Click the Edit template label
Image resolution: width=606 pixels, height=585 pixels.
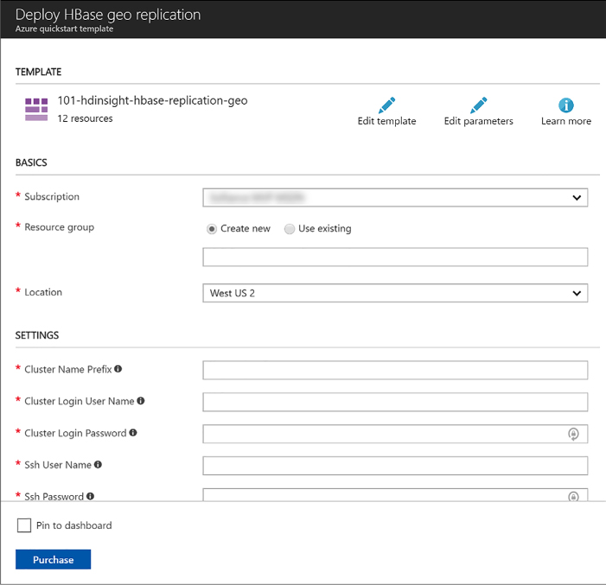click(387, 121)
